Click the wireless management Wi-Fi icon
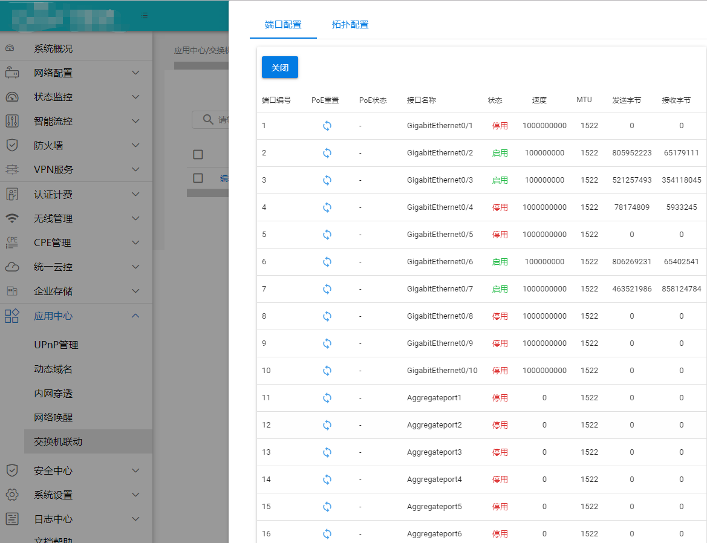The width and height of the screenshot is (707, 543). pyautogui.click(x=12, y=218)
